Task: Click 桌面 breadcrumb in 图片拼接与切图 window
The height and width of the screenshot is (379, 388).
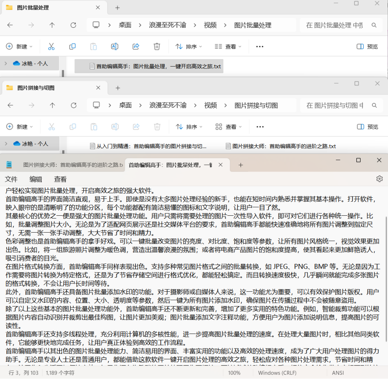Action: (125, 105)
